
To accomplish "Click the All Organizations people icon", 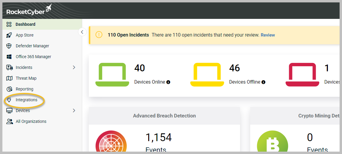I will (9, 121).
